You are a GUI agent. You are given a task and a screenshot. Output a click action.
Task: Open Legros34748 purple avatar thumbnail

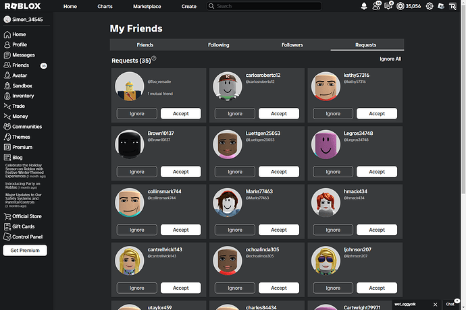pos(326,144)
